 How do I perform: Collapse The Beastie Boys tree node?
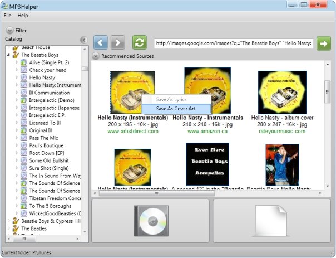tap(8, 55)
